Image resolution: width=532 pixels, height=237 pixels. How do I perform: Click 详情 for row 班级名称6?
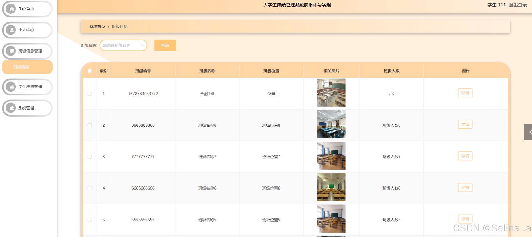click(x=465, y=187)
